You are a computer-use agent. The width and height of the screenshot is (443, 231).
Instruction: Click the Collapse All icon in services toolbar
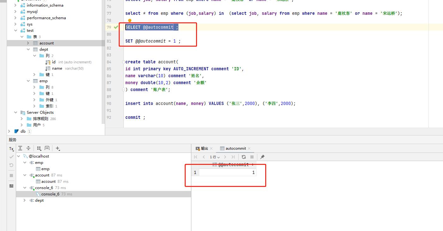click(x=28, y=148)
